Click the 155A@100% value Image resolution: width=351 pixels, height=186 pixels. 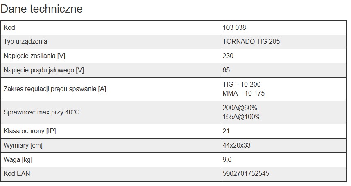[242, 117]
